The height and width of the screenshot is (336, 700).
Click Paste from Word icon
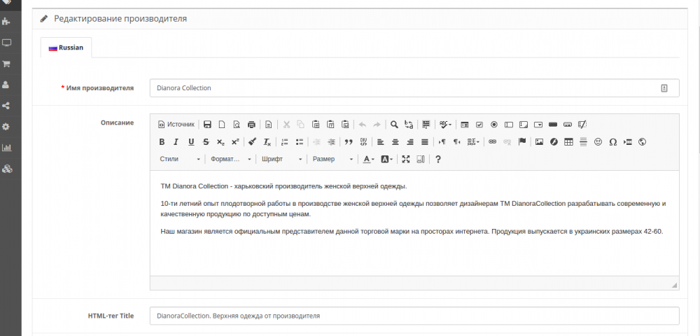coord(345,125)
